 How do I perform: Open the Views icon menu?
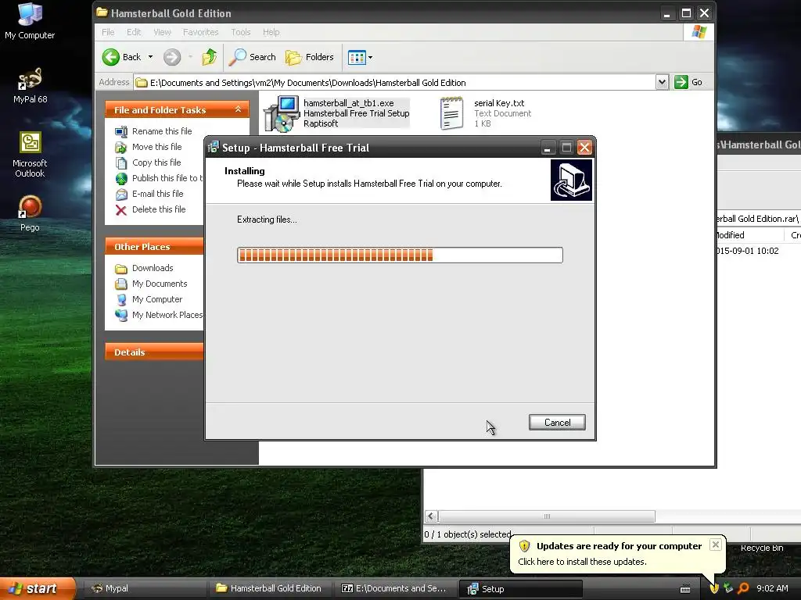click(360, 57)
